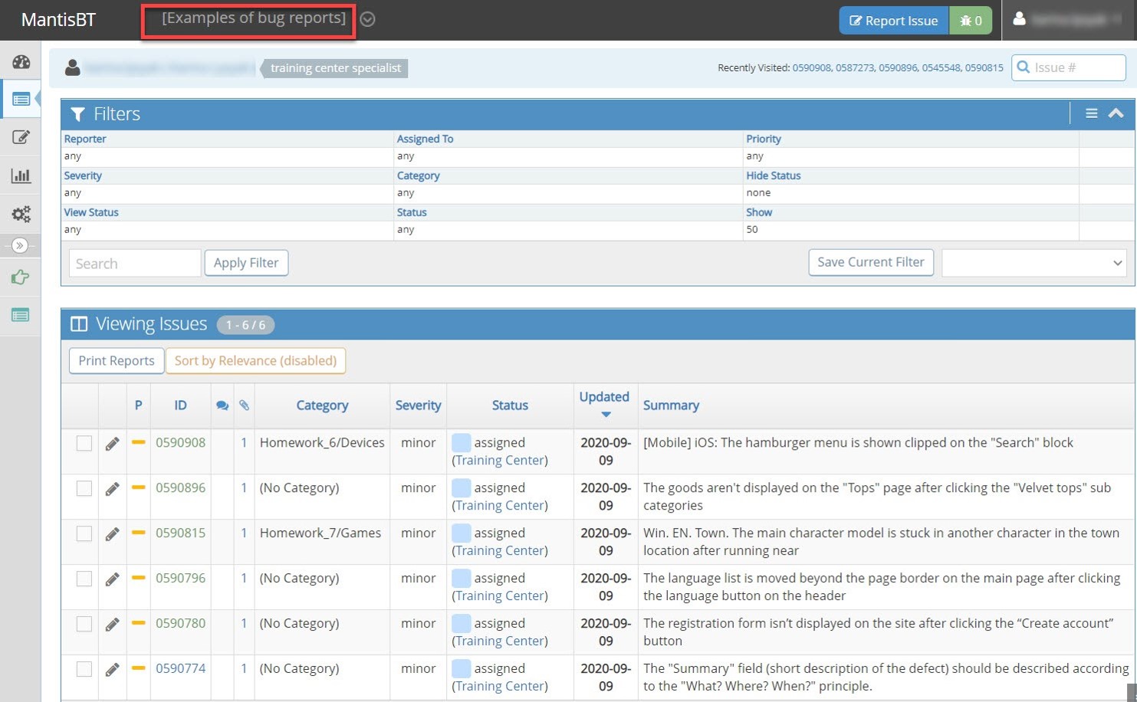1137x702 pixels.
Task: Click the search magnifier icon in Issue # box
Action: [1023, 67]
